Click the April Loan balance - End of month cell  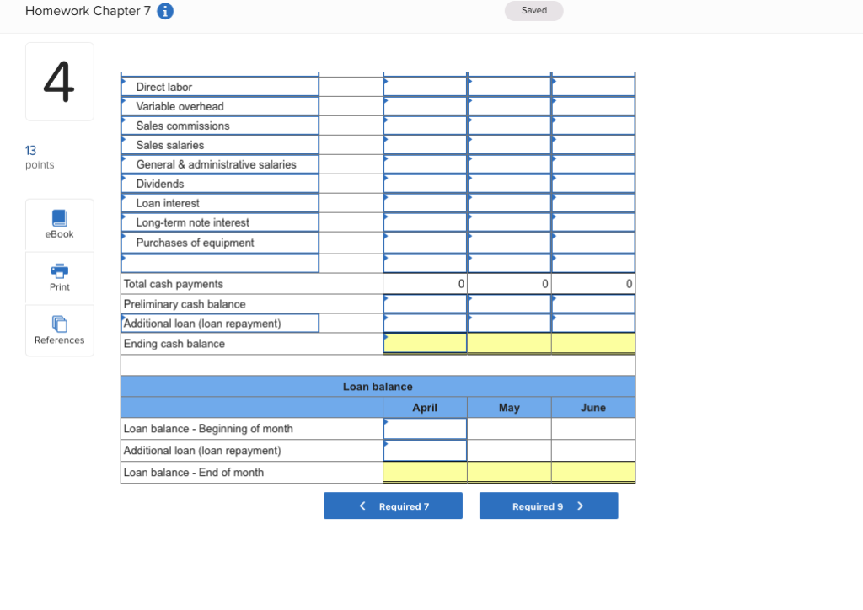click(425, 472)
